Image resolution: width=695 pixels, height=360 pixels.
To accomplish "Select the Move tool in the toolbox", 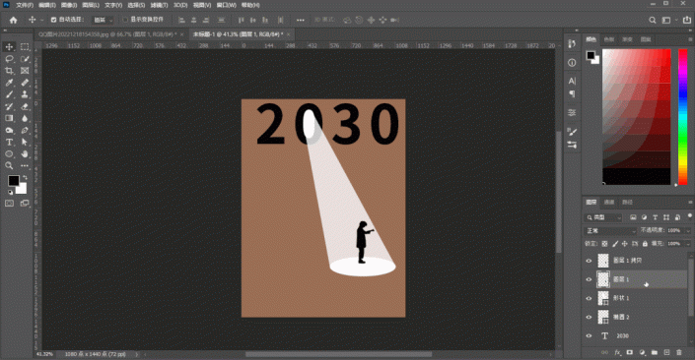I will tap(9, 47).
